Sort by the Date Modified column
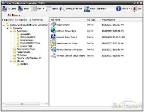This screenshot has width=144, height=112. tap(108, 20)
